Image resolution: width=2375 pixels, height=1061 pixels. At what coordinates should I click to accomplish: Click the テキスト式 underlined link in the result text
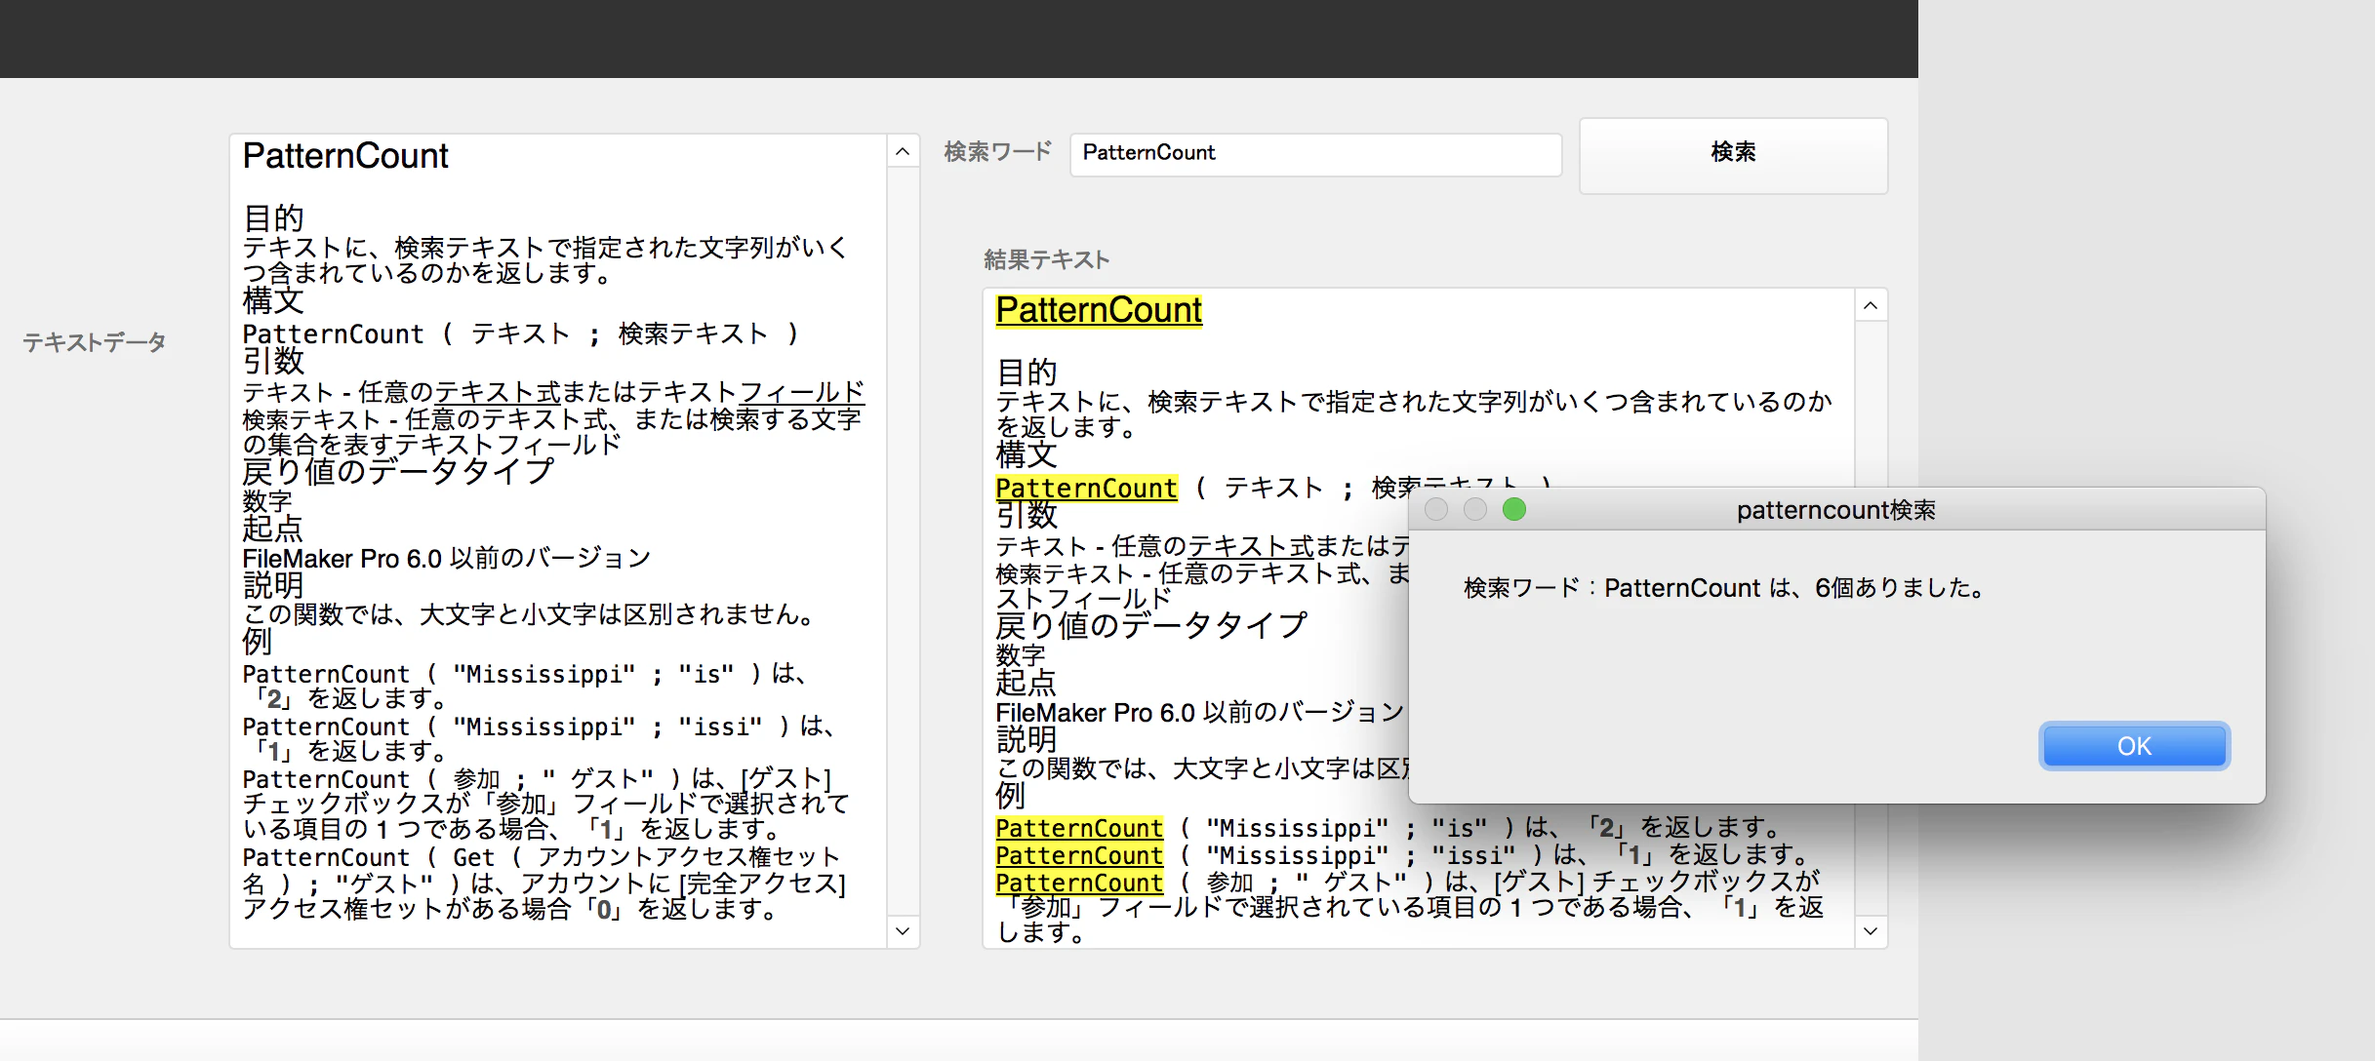click(1251, 546)
